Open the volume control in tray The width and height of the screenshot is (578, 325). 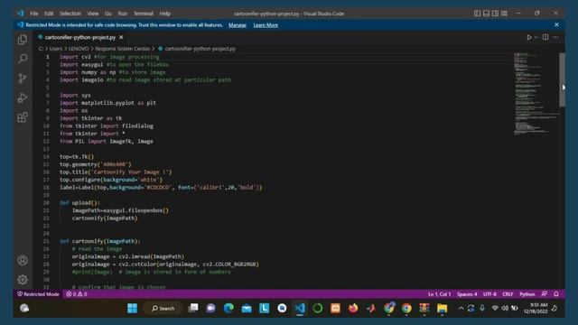click(x=505, y=308)
